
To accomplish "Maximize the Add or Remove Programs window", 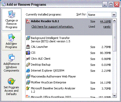I will click(111, 4).
